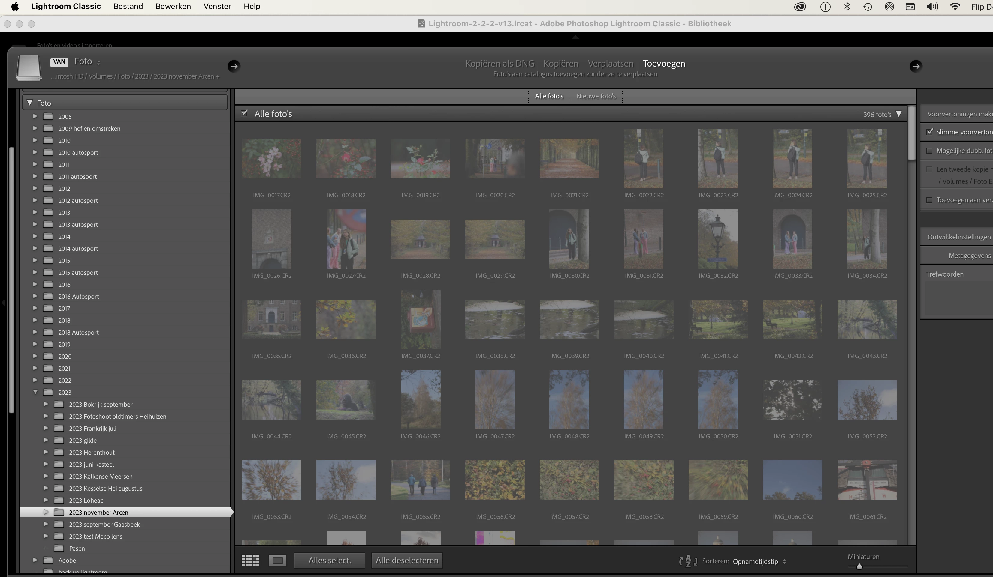993x577 pixels.
Task: Click Alle deselecteren button
Action: pyautogui.click(x=407, y=561)
